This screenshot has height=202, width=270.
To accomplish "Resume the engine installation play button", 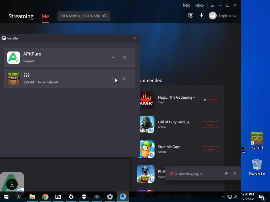I will 226,174.
